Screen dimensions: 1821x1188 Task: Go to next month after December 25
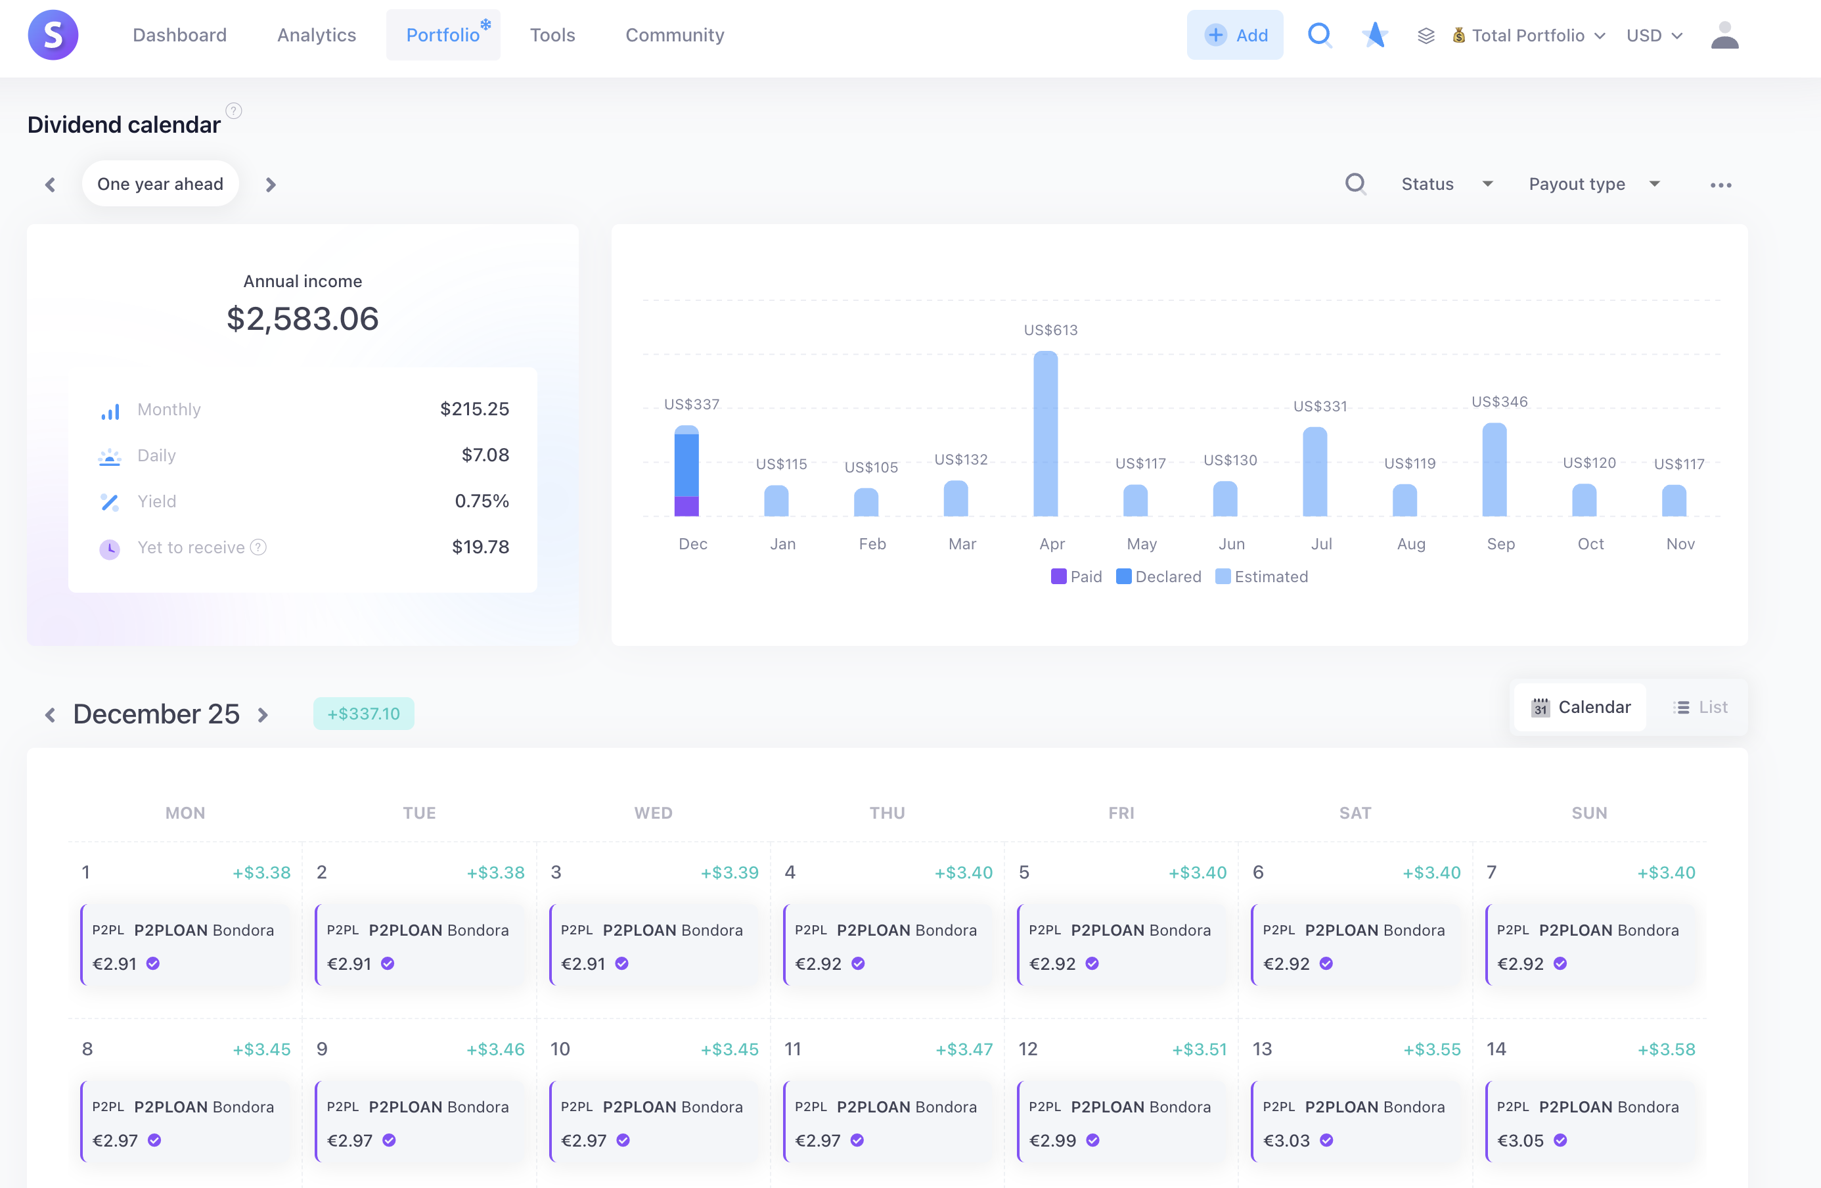263,715
